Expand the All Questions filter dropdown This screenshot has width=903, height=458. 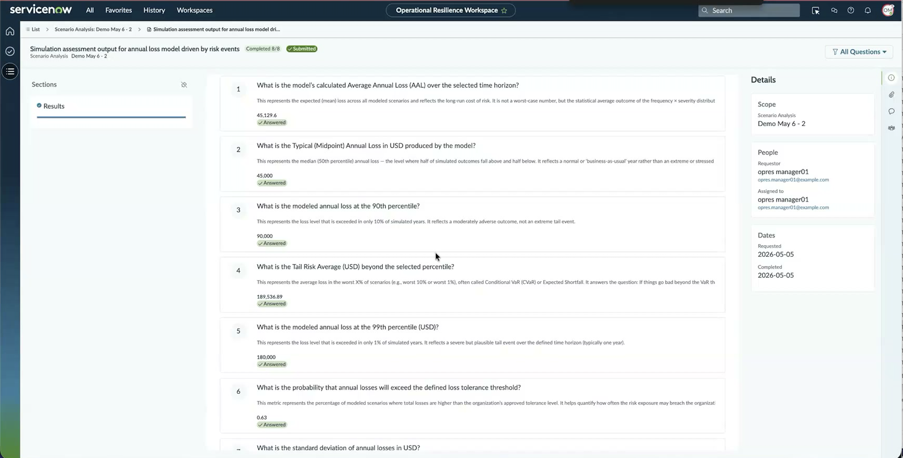coord(859,52)
